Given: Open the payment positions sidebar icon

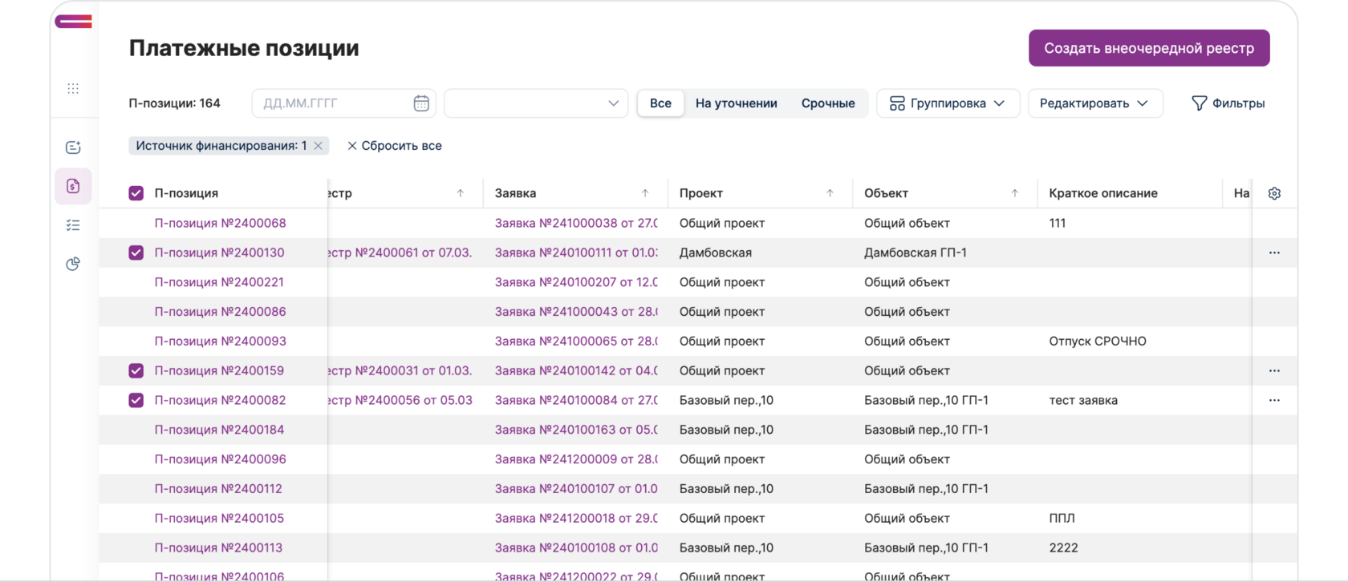Looking at the screenshot, I should click(73, 186).
